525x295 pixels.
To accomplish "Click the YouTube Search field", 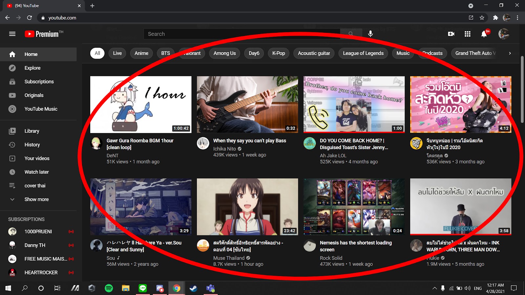I will pyautogui.click(x=242, y=34).
